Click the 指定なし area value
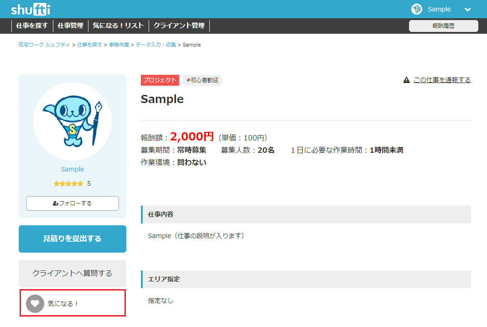The image size is (487, 327). tap(161, 301)
